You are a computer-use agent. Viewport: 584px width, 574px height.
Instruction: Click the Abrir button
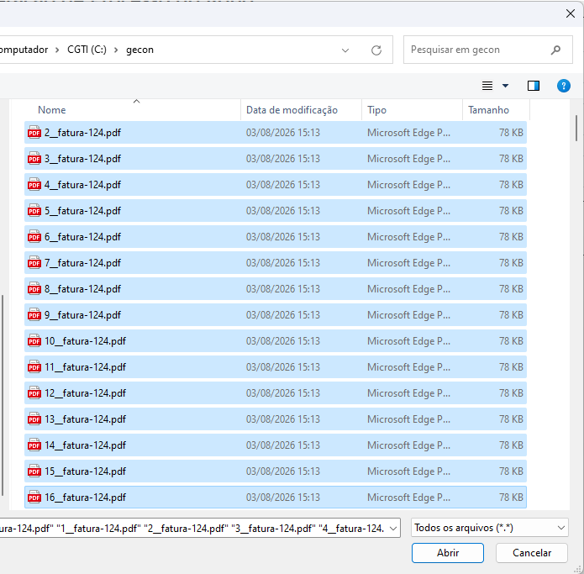448,553
